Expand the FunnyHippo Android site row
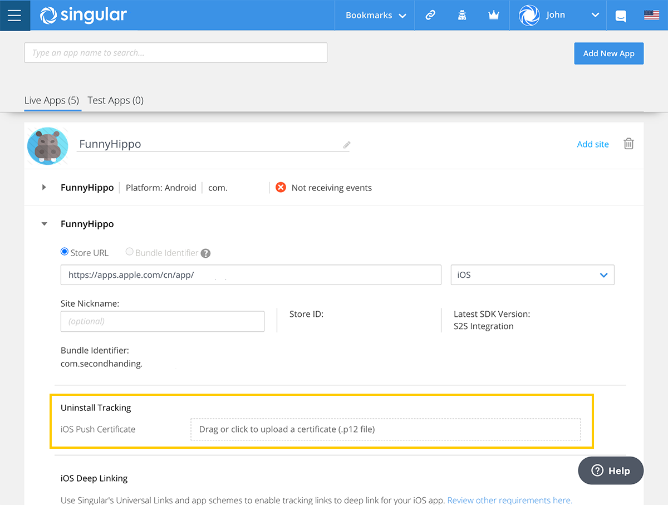The width and height of the screenshot is (668, 505). (45, 187)
